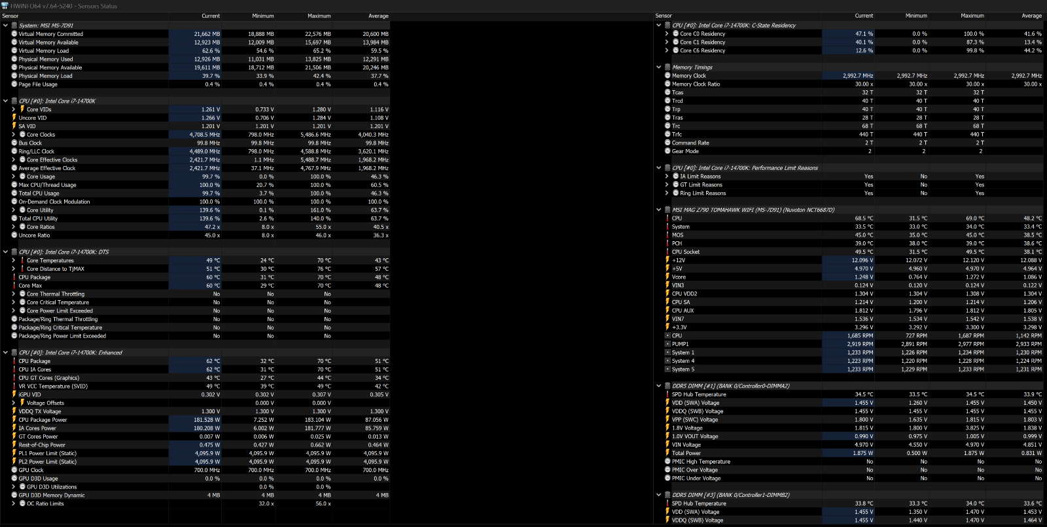This screenshot has width=1047, height=527.
Task: Collapse the CPU [#0]: Intel Core i7-14700K group
Action: [x=5, y=101]
